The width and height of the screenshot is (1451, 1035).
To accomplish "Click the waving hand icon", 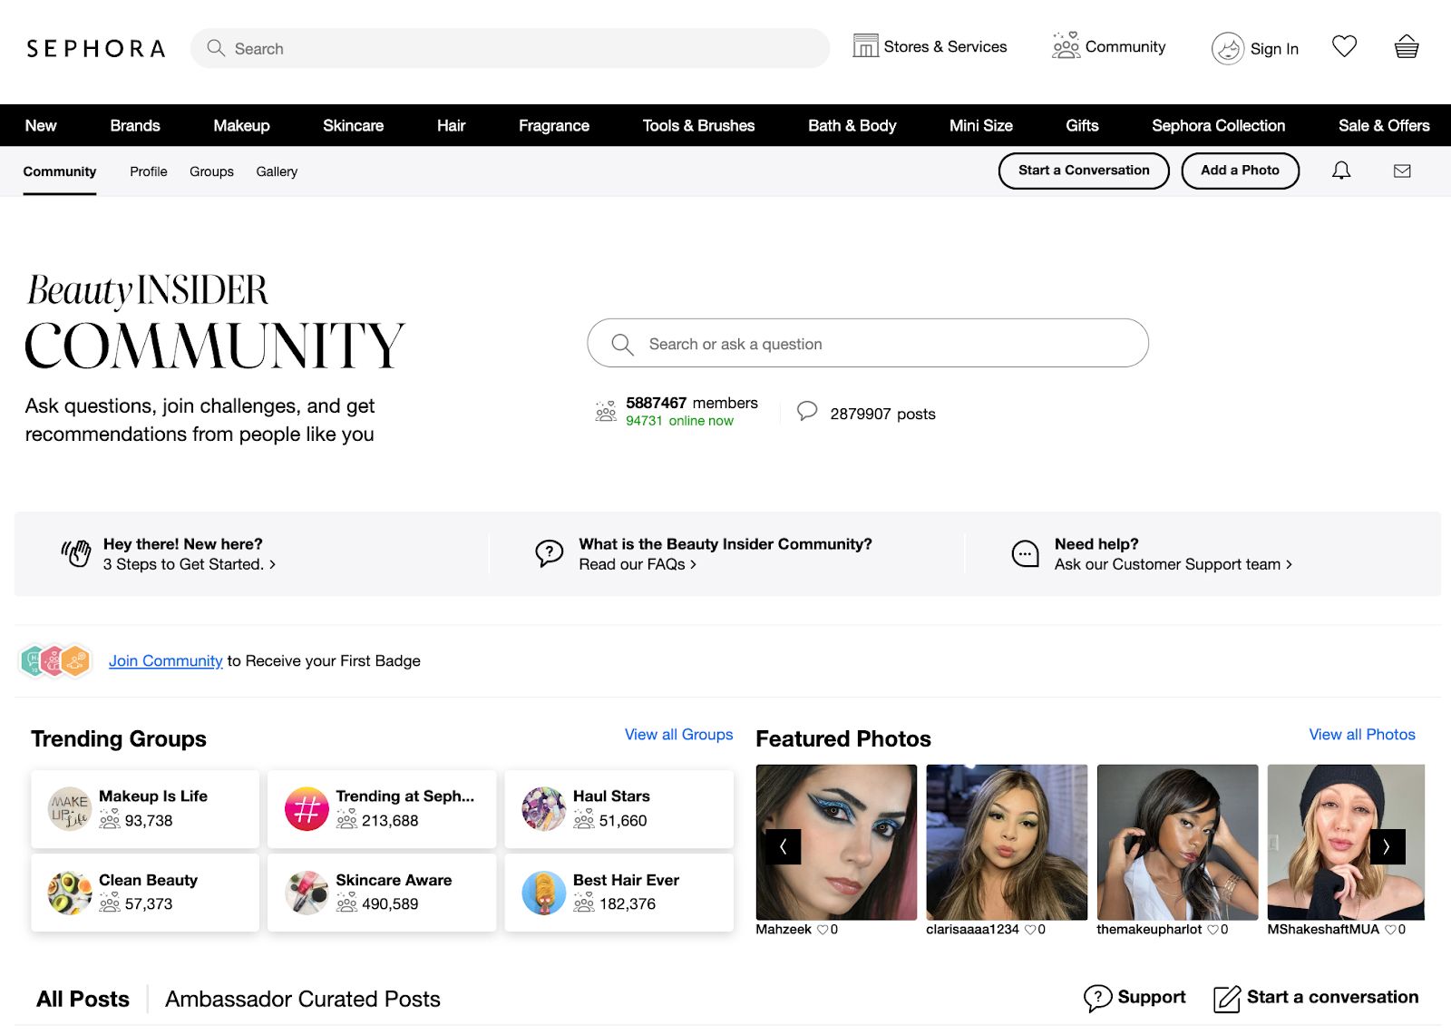I will pyautogui.click(x=76, y=553).
